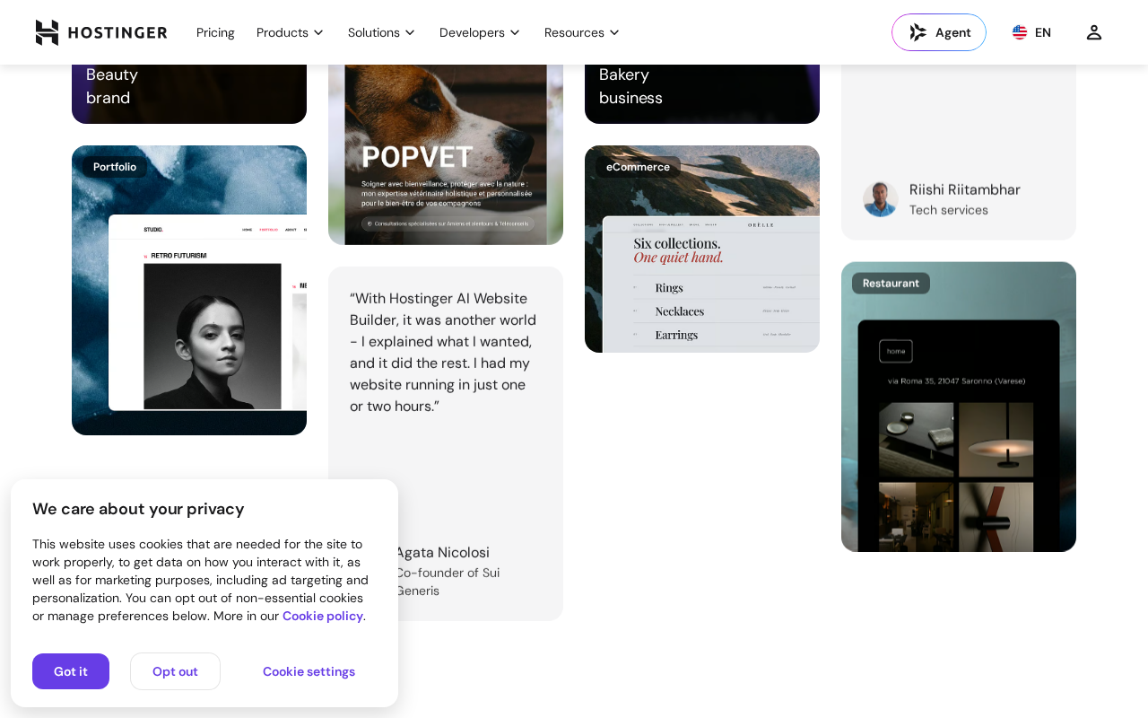Expand the Products dropdown menu
Screen dimensions: 1148x718
point(291,32)
